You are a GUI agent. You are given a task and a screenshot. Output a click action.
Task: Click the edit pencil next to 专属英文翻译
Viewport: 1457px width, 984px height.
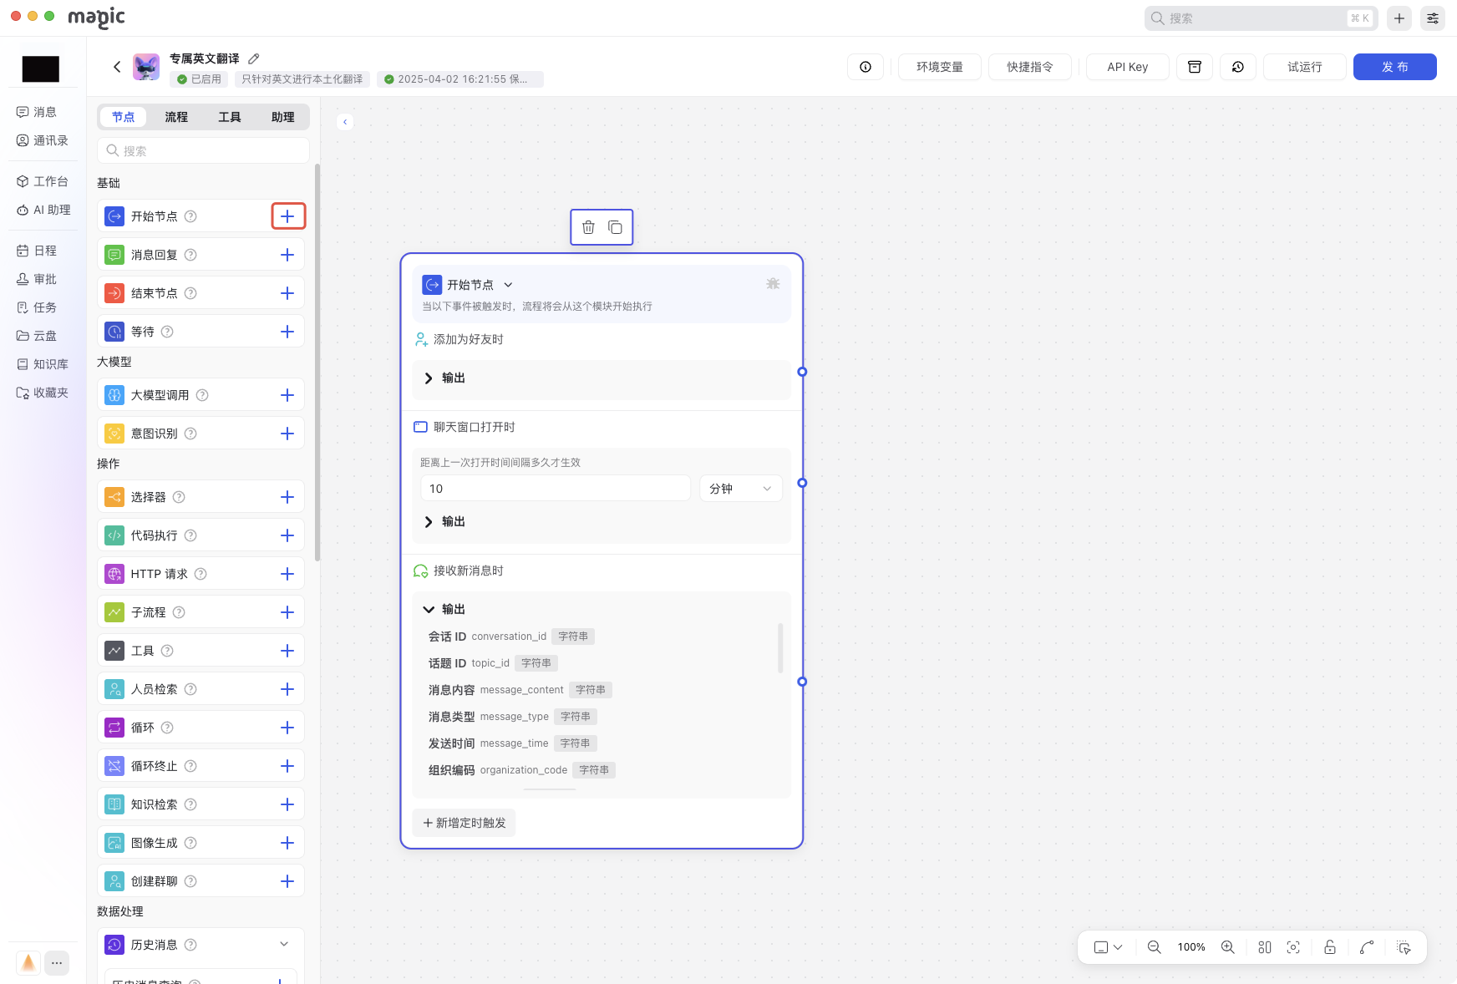point(254,58)
